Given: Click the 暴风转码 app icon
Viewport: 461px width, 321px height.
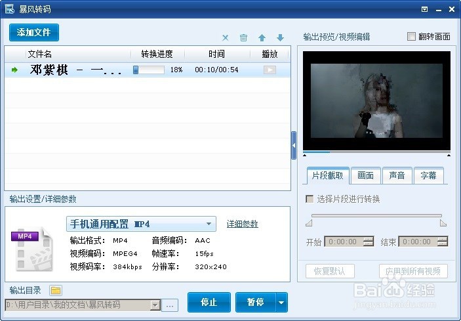Looking at the screenshot, I should [x=9, y=9].
